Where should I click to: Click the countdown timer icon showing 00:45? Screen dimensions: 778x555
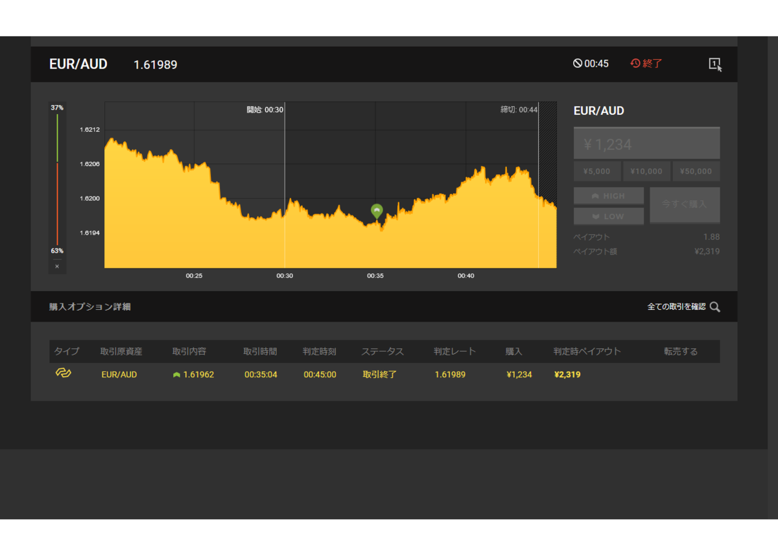coord(577,64)
